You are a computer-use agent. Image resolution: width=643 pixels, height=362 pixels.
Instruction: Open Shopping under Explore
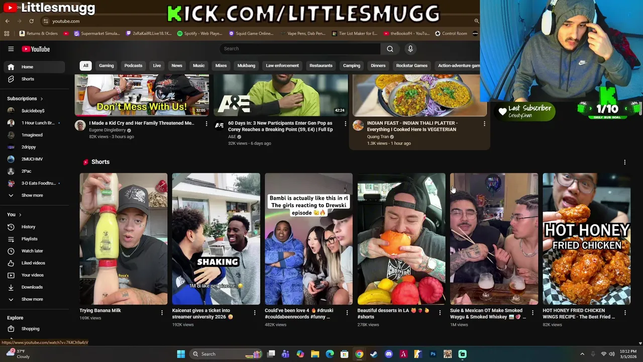(34, 329)
